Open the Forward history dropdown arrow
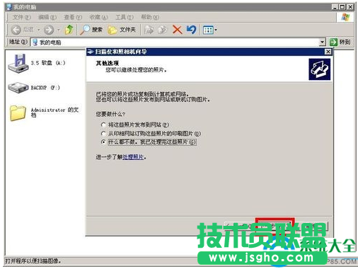Viewport: 358px width, 269px height. point(59,30)
